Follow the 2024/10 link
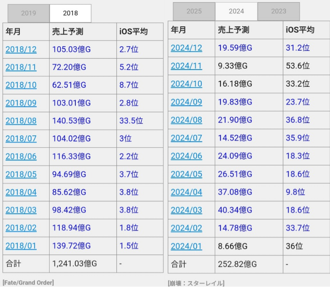This screenshot has width=330, height=288. [186, 84]
